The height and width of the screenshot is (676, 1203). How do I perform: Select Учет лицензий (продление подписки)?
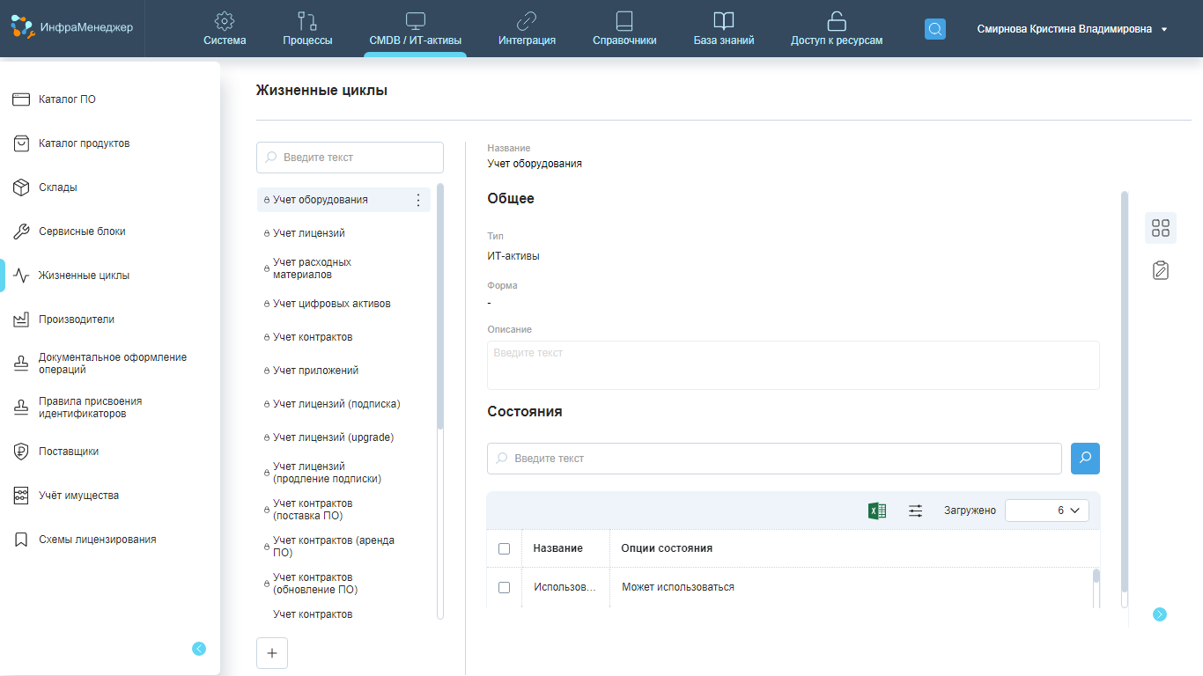(327, 473)
